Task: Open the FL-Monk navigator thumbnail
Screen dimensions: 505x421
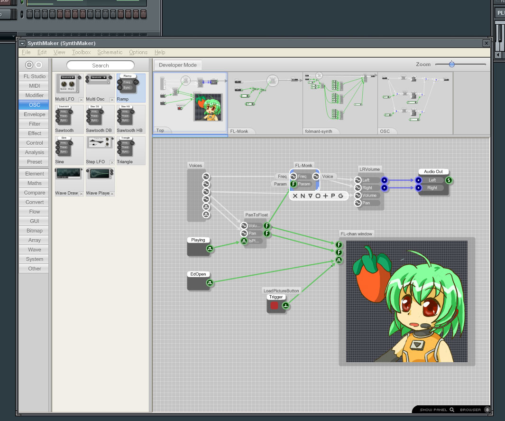Action: point(266,103)
